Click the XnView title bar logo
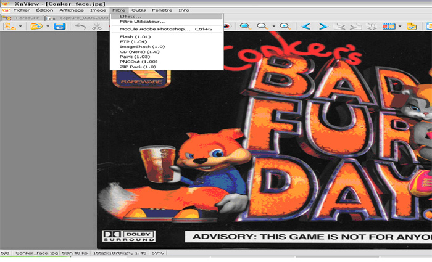Image resolution: width=432 pixels, height=262 pixels. [x=5, y=3]
